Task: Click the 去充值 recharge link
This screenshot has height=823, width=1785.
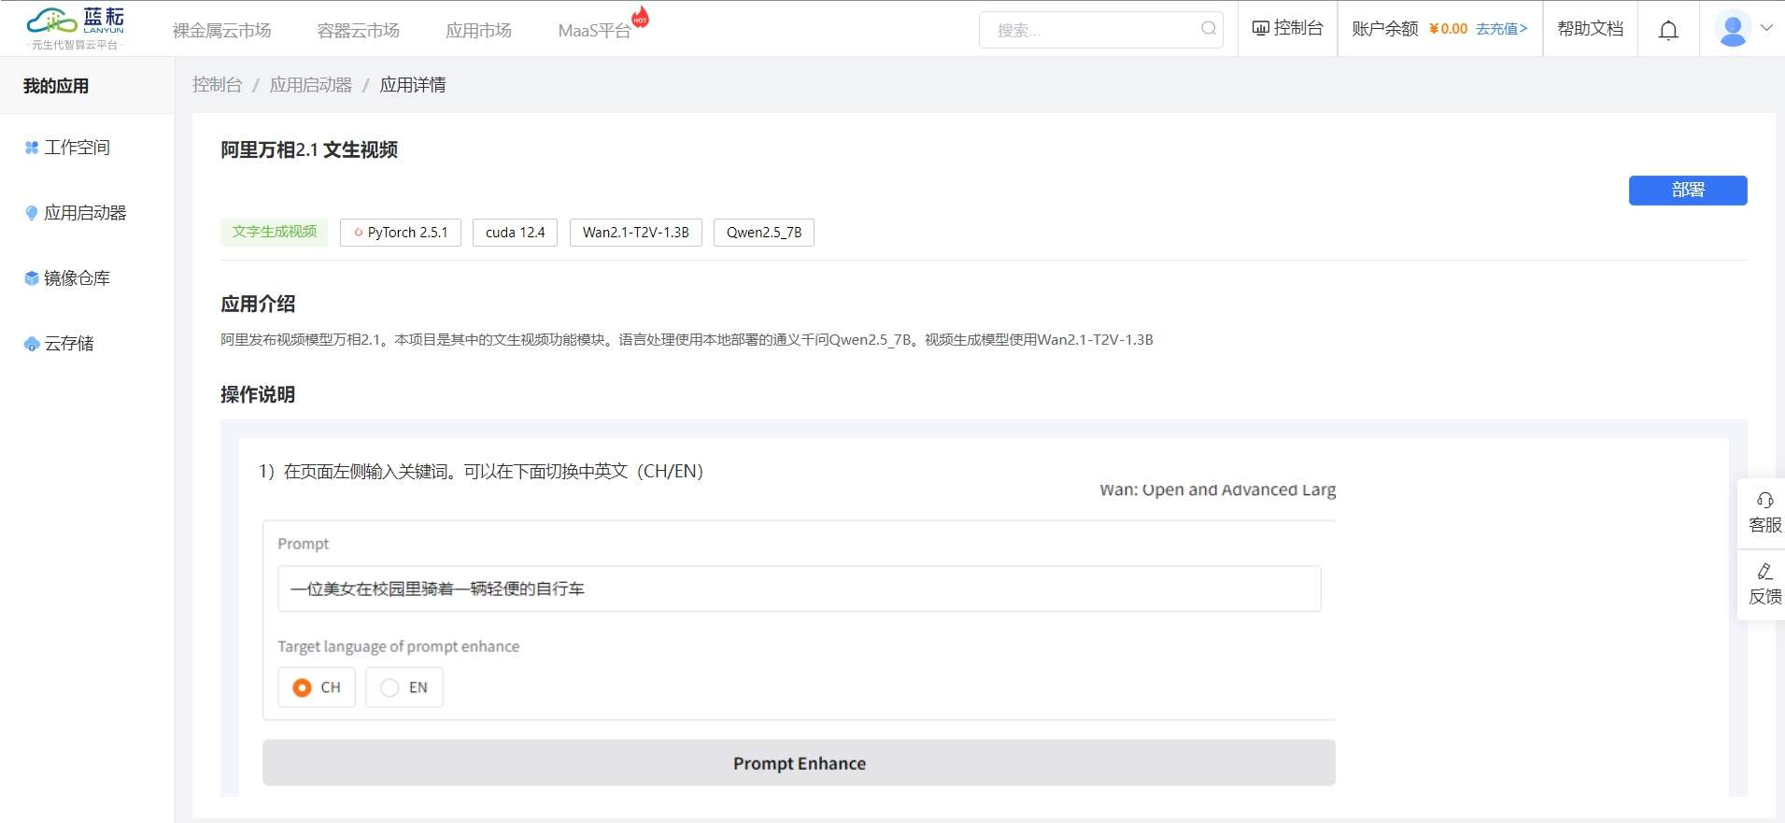Action: [1502, 29]
